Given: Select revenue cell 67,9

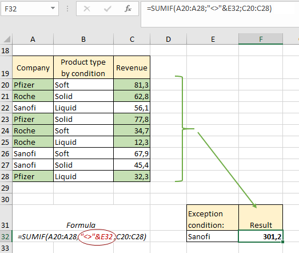Looking at the screenshot, I should (x=131, y=153).
